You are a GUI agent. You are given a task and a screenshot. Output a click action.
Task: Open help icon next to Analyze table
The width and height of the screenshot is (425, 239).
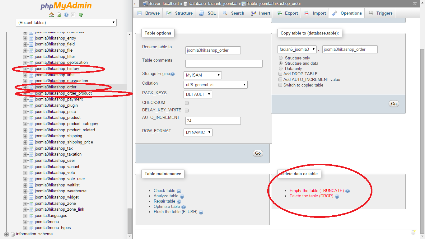click(x=182, y=196)
